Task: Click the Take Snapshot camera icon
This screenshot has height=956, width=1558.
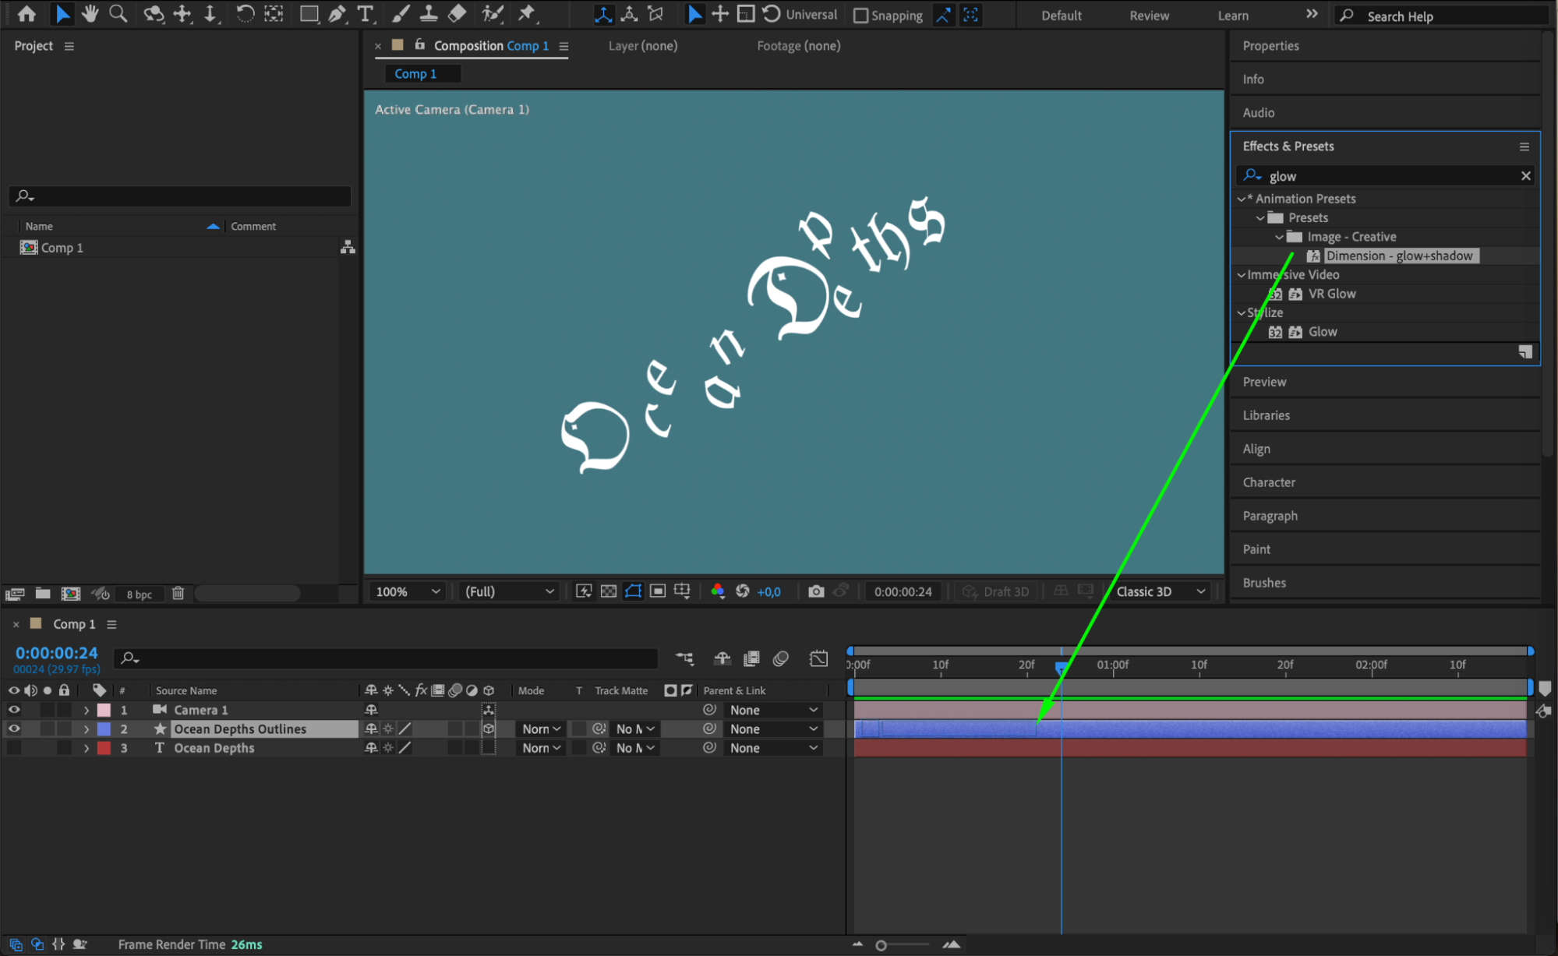Action: tap(815, 591)
